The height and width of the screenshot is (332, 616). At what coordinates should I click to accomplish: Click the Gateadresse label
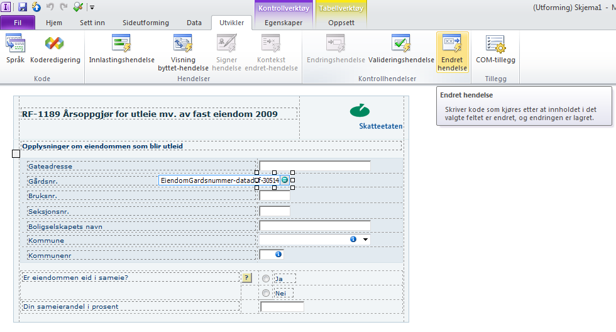click(x=50, y=166)
